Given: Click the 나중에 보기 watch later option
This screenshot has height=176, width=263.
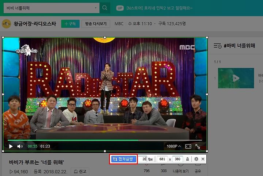Looking at the screenshot, I should click(x=181, y=171).
